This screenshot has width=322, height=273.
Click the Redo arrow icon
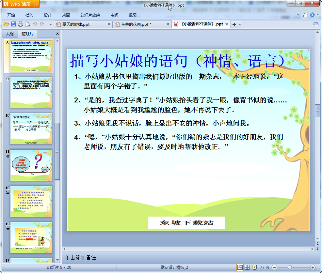tap(42, 24)
